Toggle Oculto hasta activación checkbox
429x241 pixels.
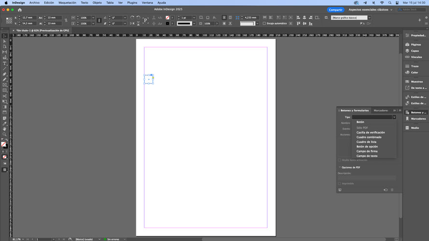pos(340,160)
